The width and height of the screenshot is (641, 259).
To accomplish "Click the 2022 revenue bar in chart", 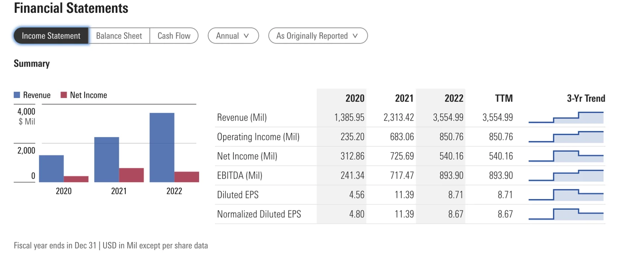I will [x=162, y=147].
